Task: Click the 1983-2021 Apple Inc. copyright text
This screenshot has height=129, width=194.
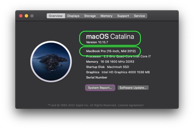Action: 82,105
